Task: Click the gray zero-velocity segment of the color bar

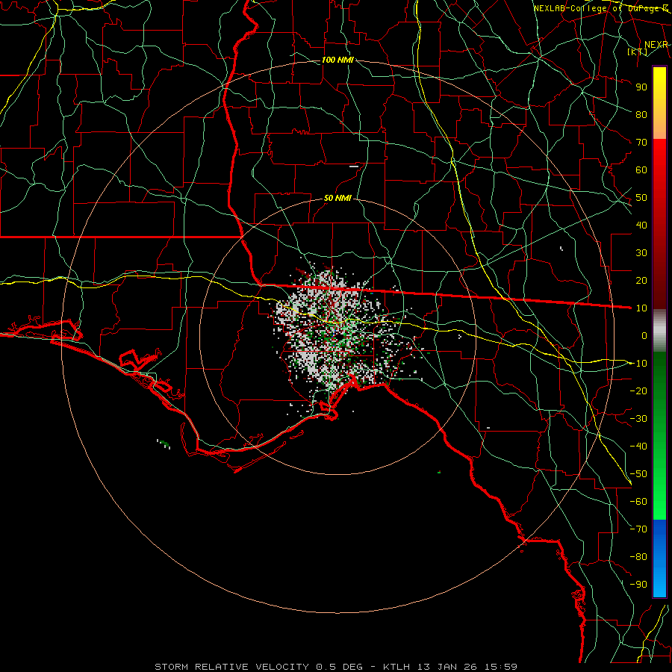Action: [659, 331]
